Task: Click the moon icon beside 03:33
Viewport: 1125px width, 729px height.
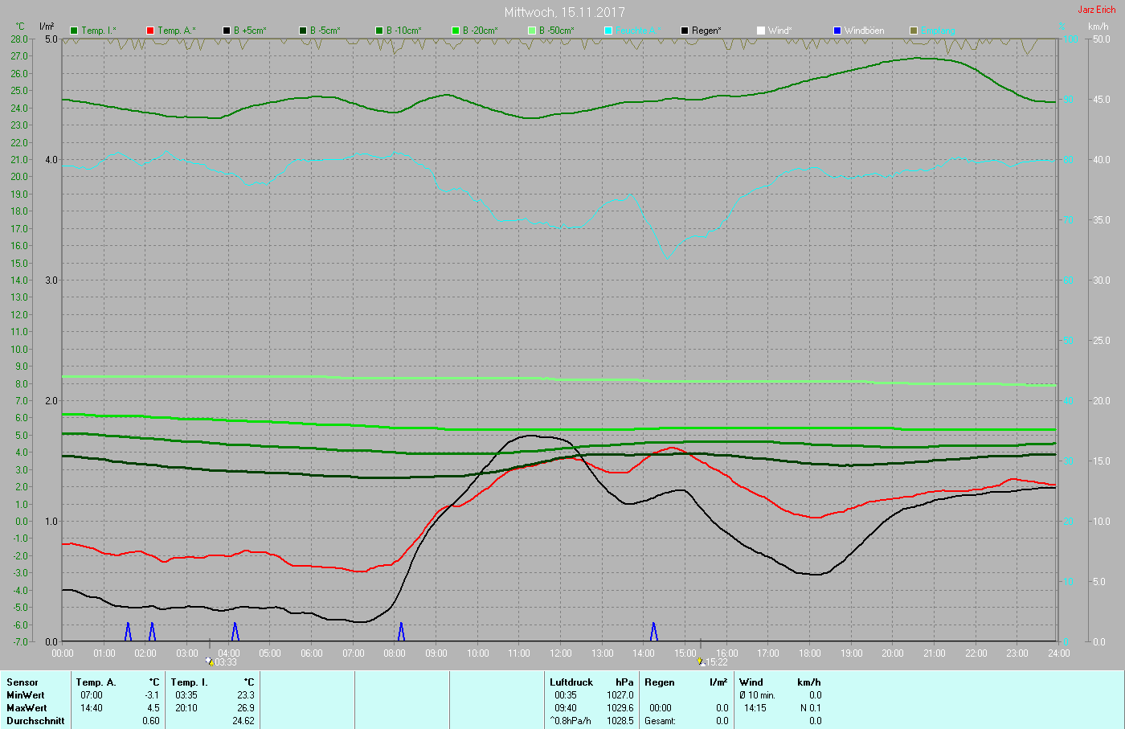Action: point(210,661)
